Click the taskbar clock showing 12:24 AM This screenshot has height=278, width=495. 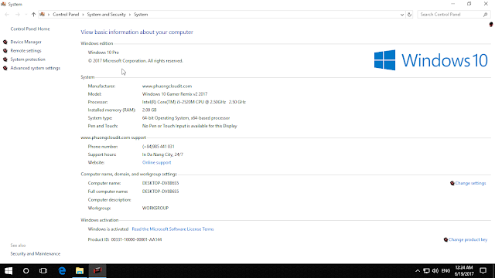(x=464, y=271)
